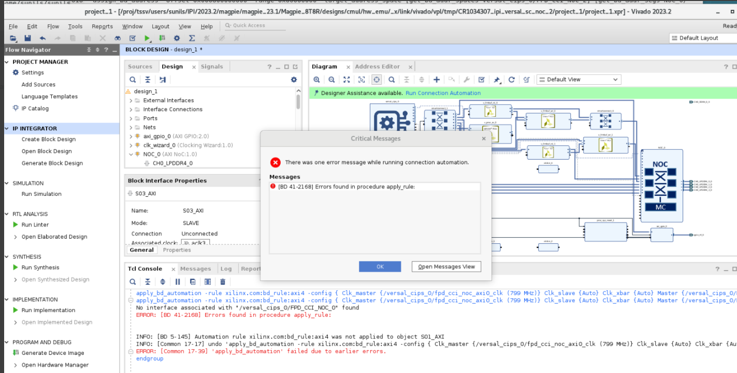The height and width of the screenshot is (373, 737).
Task: Switch to the Address Editor tab
Action: [x=379, y=66]
